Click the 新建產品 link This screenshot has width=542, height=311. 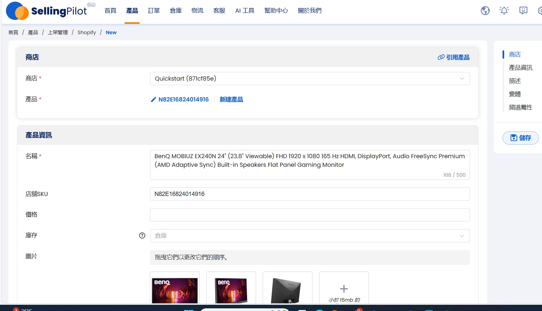[x=231, y=99]
